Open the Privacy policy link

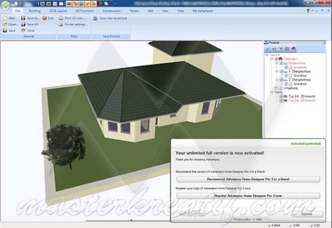242,220
